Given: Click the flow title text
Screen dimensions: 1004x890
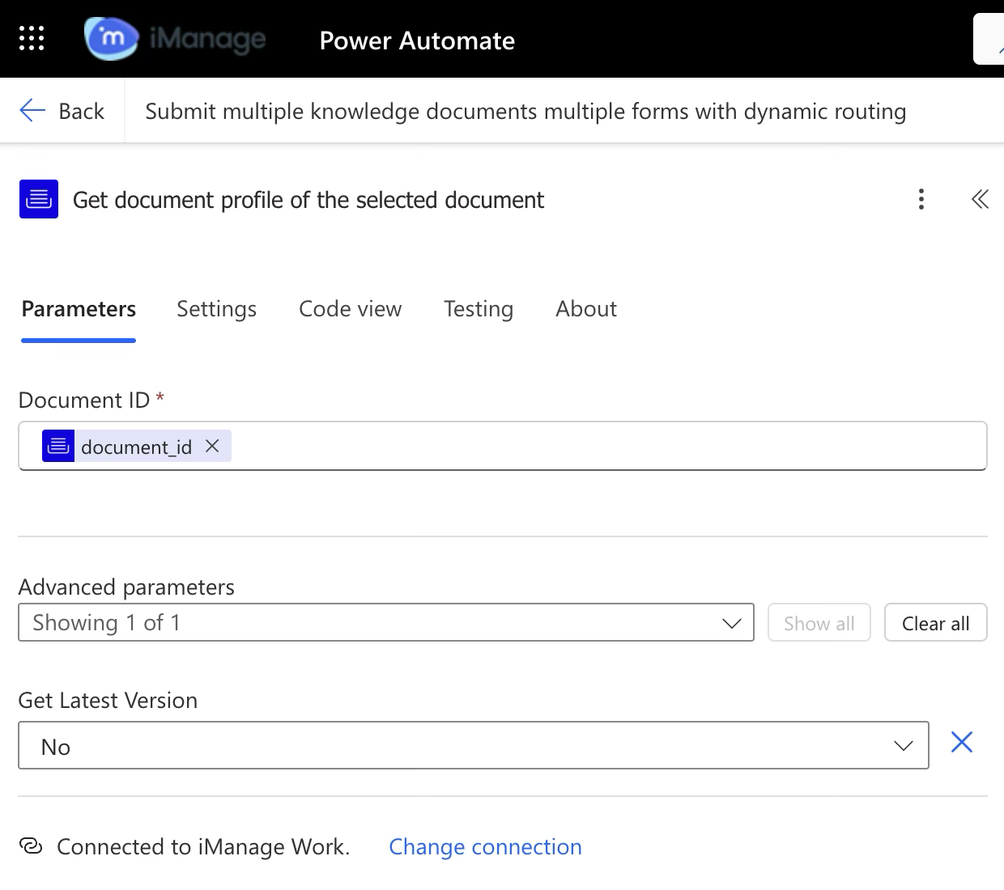Looking at the screenshot, I should pyautogui.click(x=525, y=111).
